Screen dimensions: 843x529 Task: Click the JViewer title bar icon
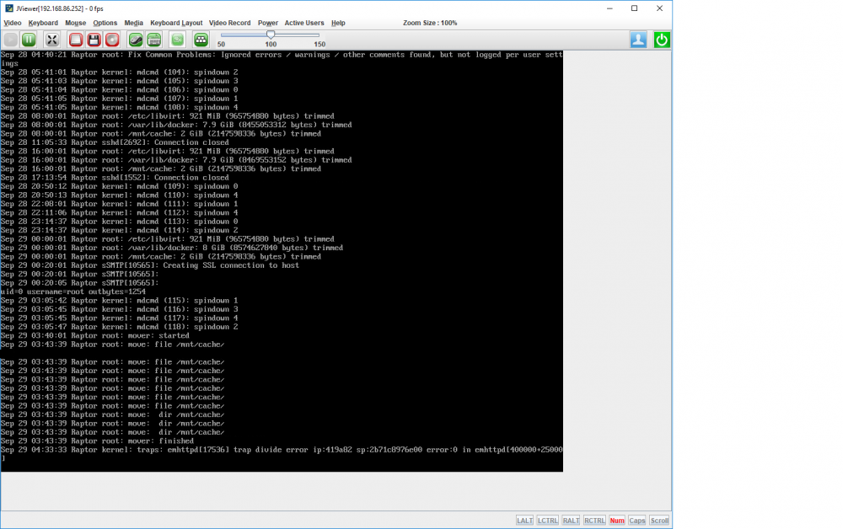click(x=9, y=8)
